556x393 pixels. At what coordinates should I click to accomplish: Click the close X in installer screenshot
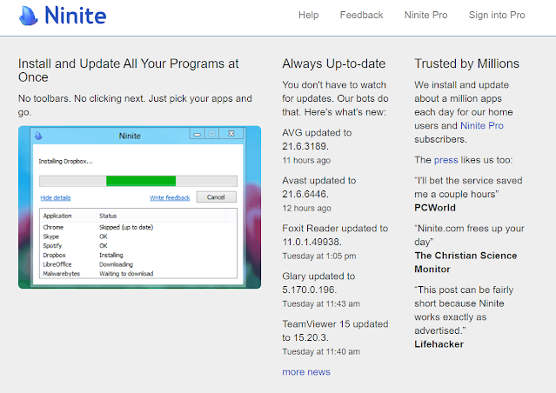[x=231, y=134]
